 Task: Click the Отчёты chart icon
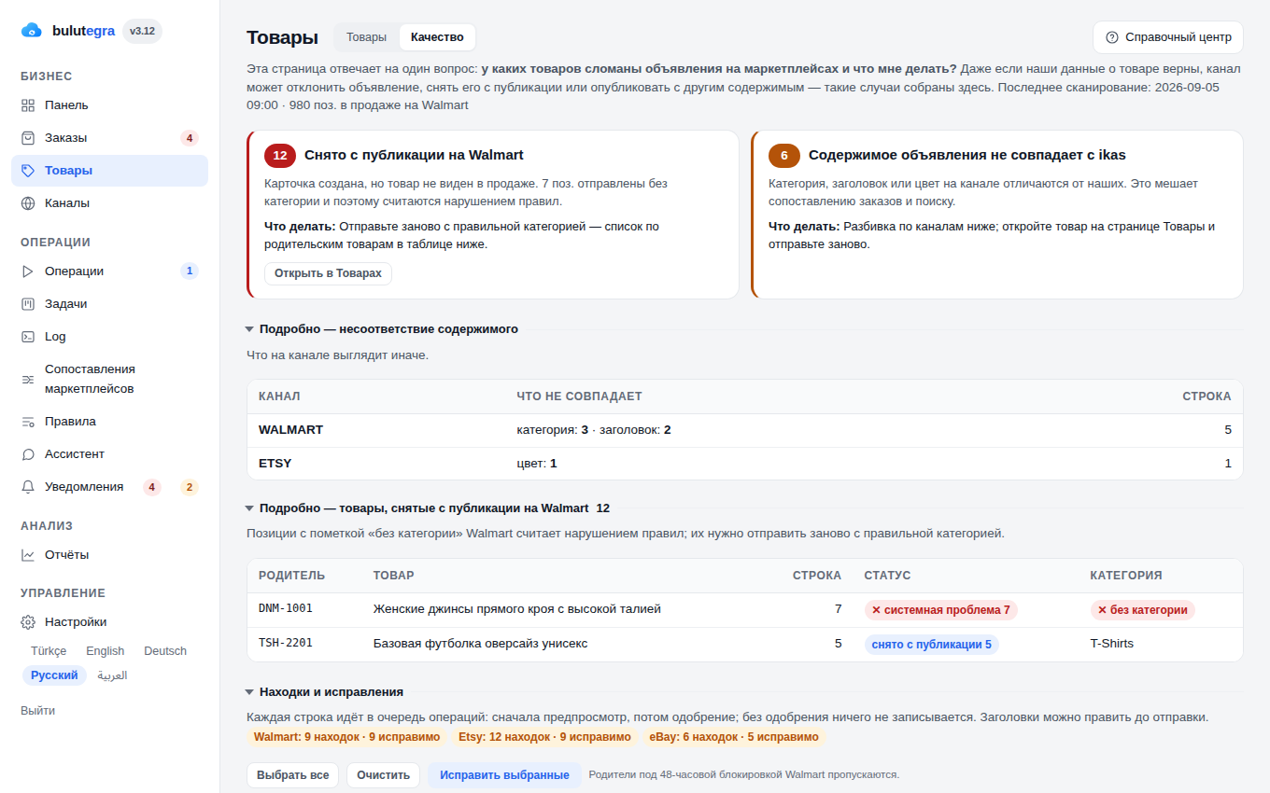coord(28,555)
